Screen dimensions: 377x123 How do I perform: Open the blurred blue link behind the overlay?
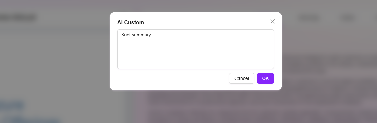point(12,105)
